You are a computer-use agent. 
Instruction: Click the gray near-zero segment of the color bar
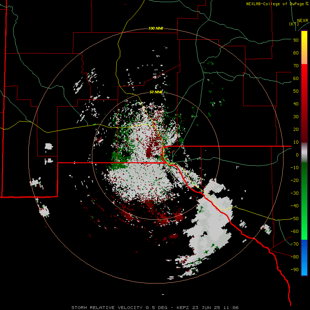pos(304,153)
